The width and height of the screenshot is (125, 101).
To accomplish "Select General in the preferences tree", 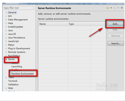I will (x=12, y=12).
